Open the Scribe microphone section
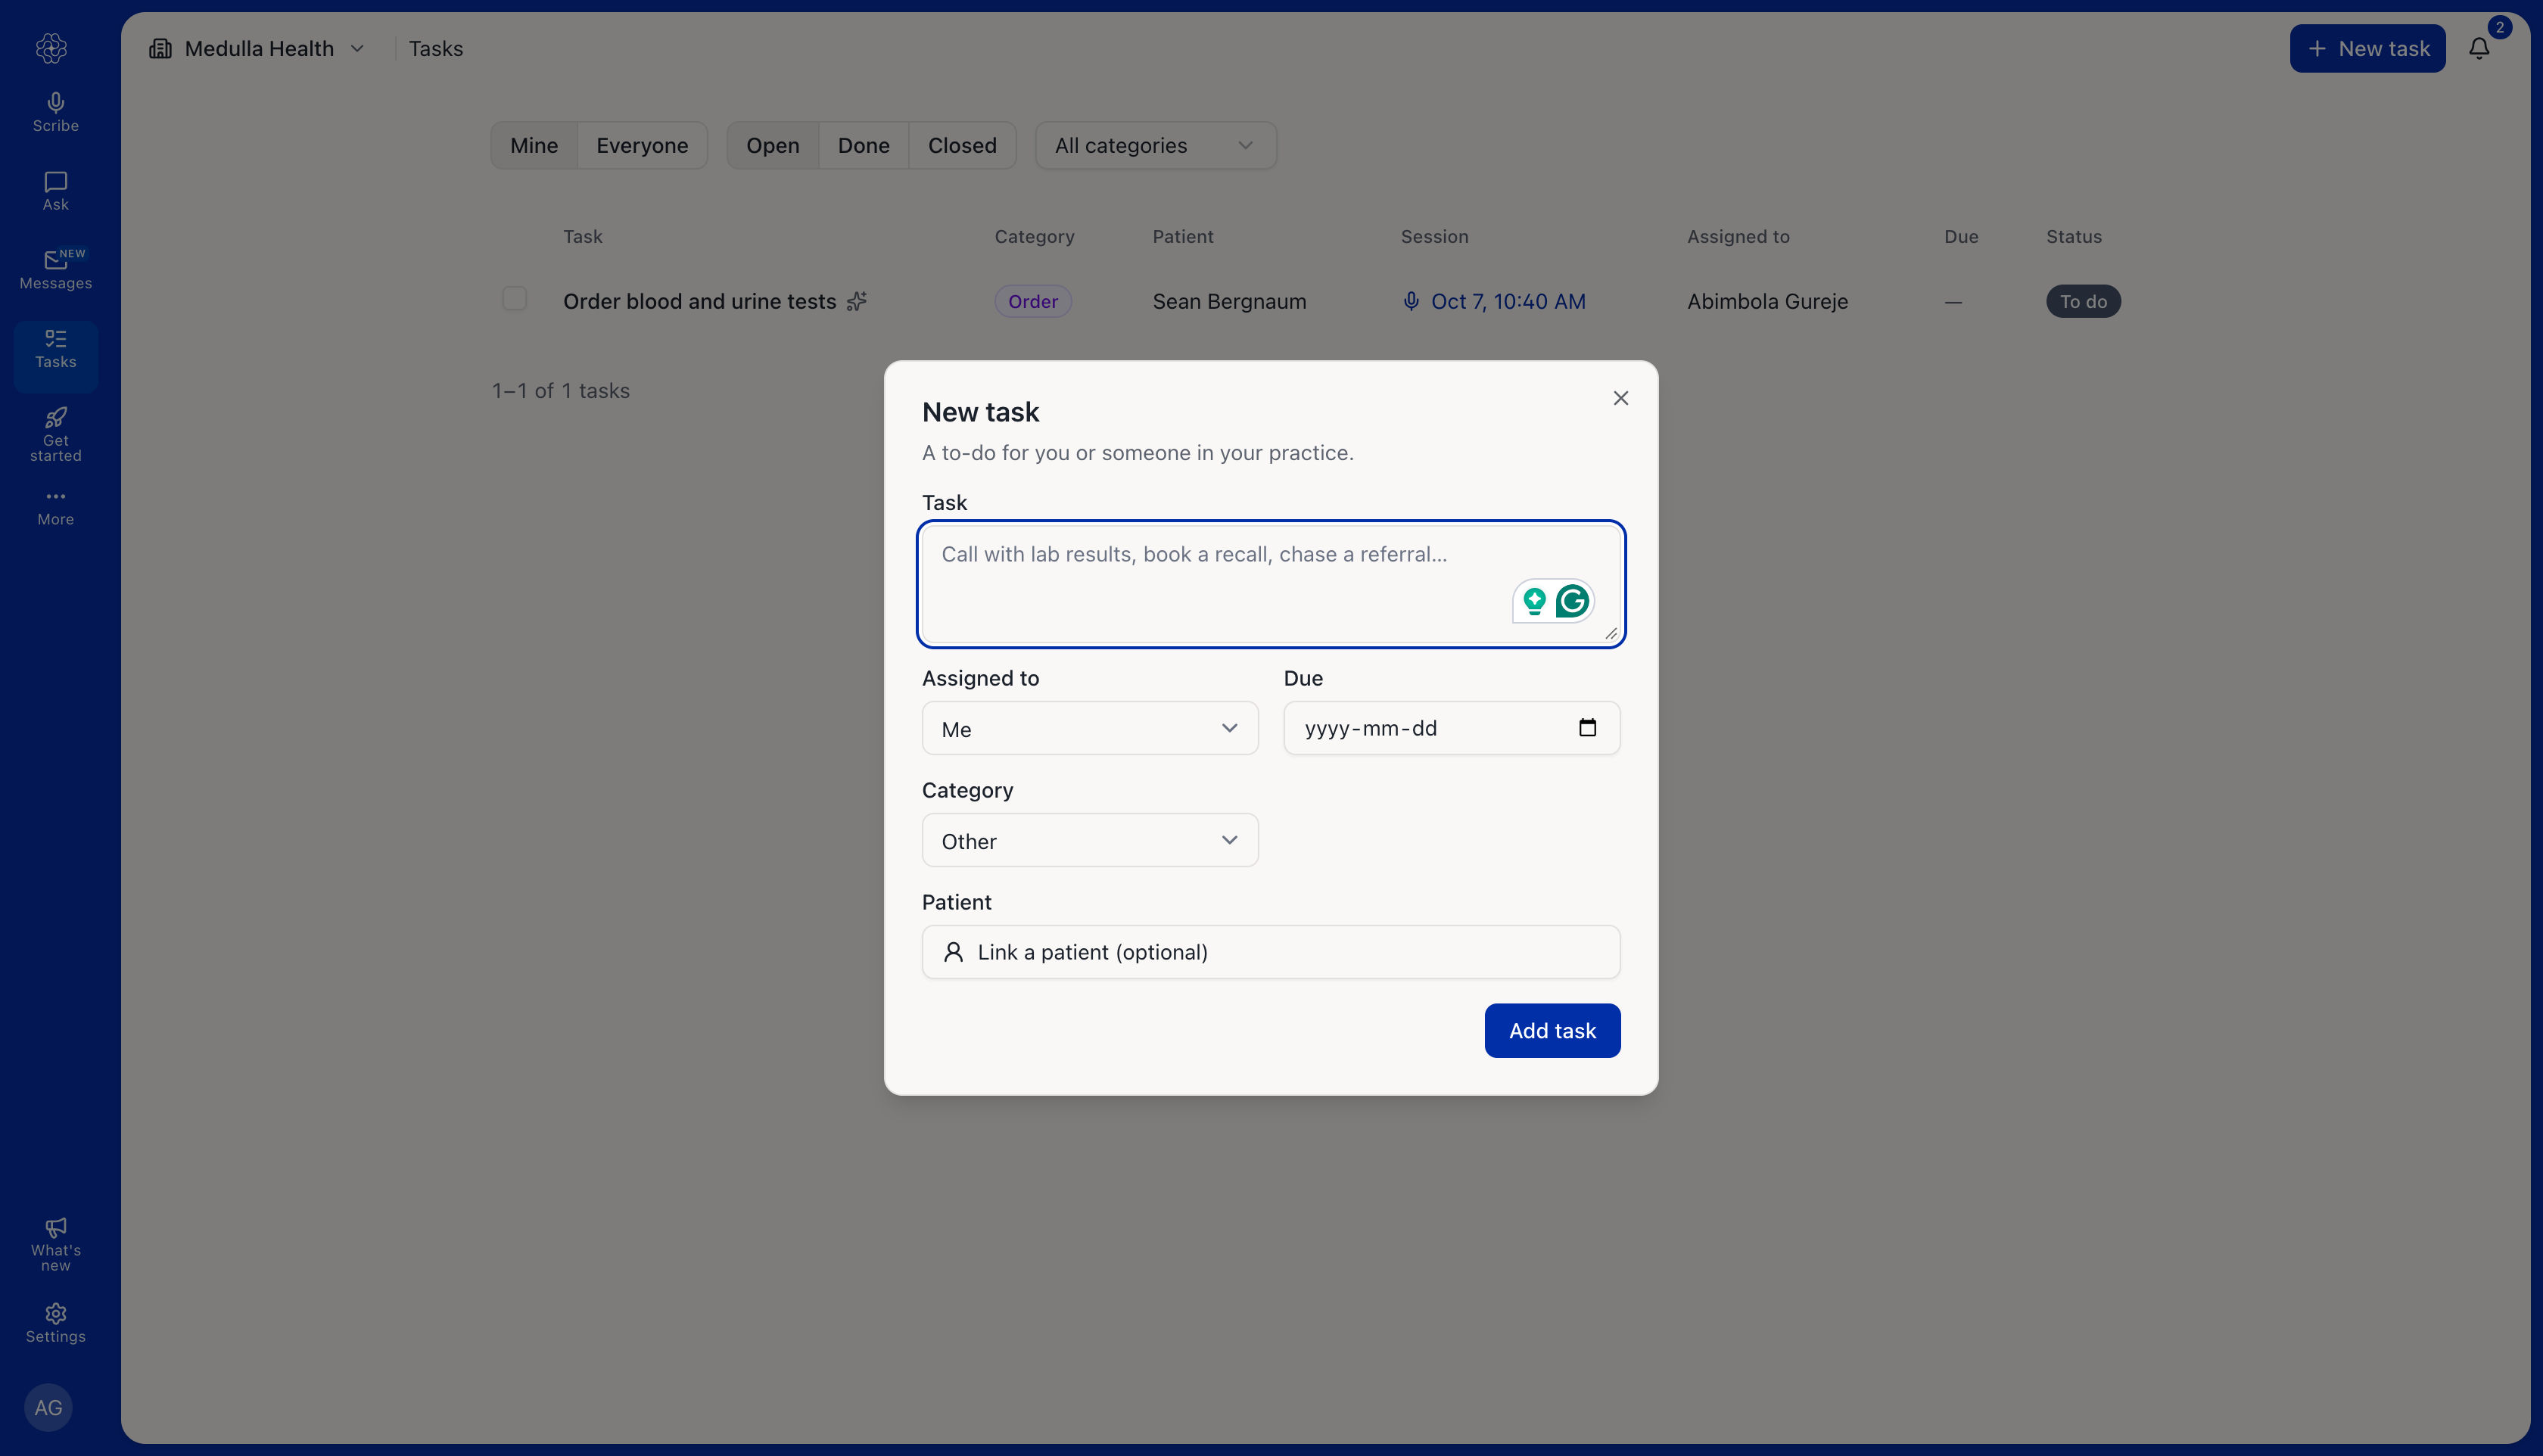Image resolution: width=2543 pixels, height=1456 pixels. pyautogui.click(x=55, y=112)
